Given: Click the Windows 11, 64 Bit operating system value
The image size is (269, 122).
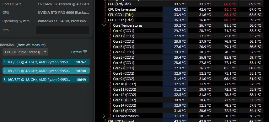Looking at the screenshot, I should coord(63,21).
